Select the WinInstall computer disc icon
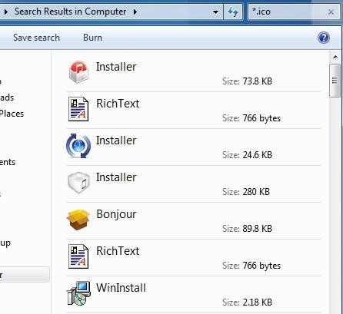343x314 pixels. pyautogui.click(x=78, y=293)
